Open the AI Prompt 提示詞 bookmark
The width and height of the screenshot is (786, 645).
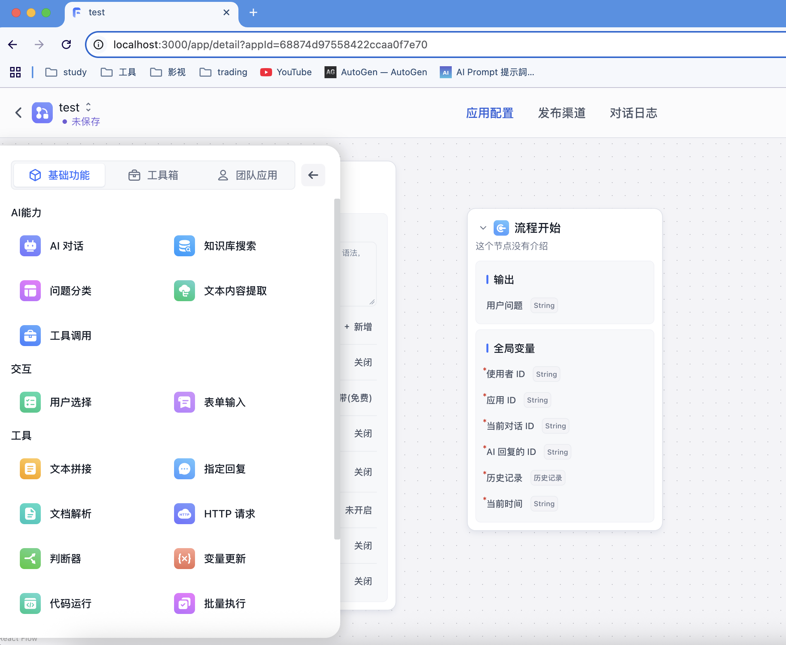click(x=487, y=72)
